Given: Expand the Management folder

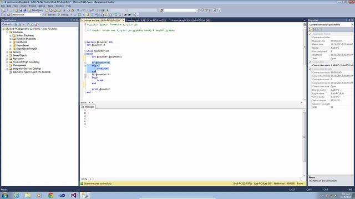Looking at the screenshot, I should point(7,65).
